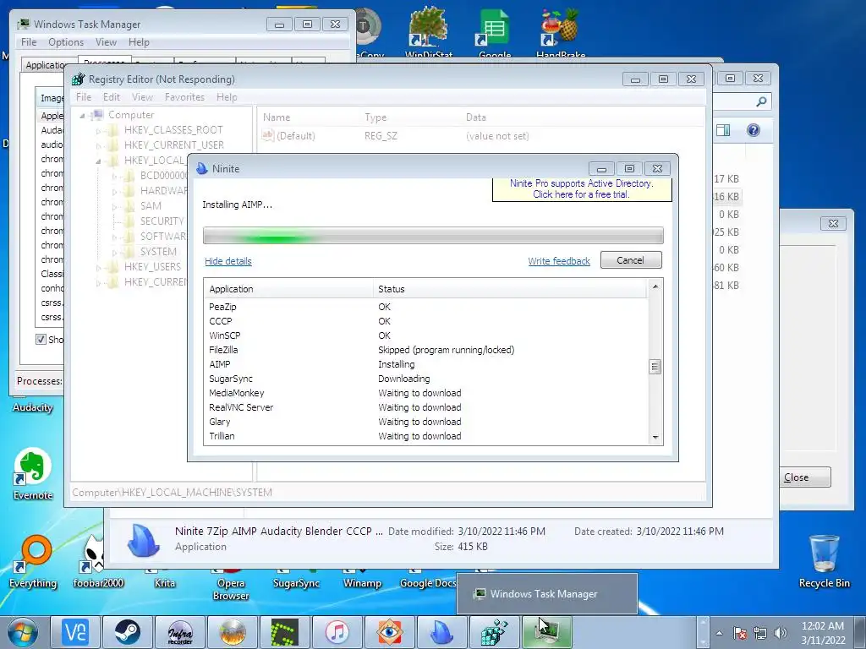Click the Status column header in Ninite
Screen dimensions: 866x649
(x=509, y=289)
